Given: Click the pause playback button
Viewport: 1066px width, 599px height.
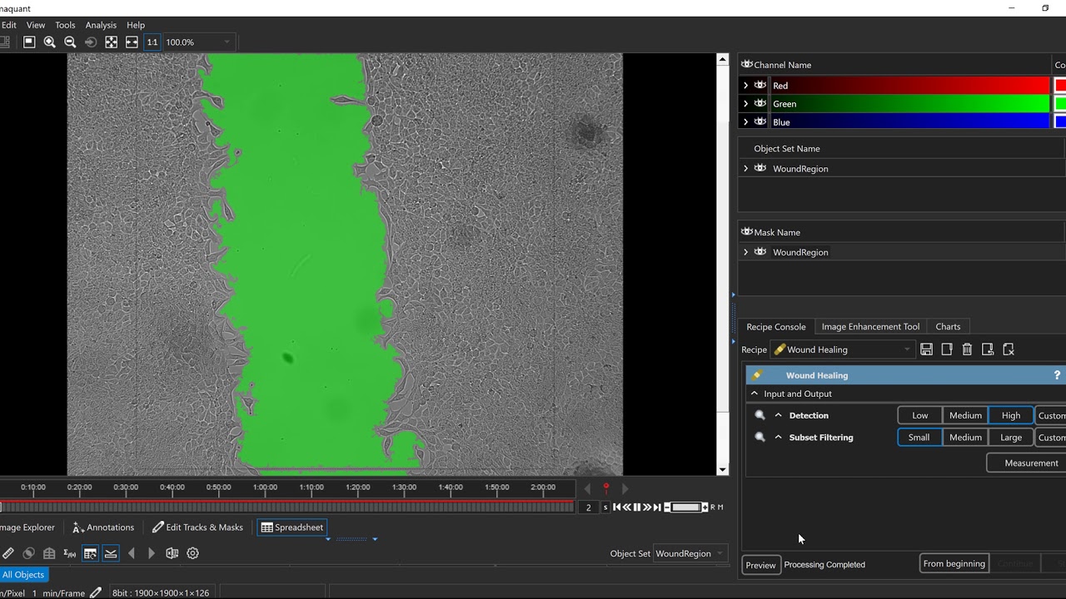Looking at the screenshot, I should 637,507.
